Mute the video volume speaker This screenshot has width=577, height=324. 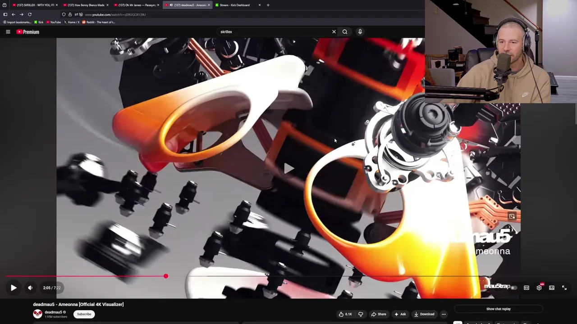(30, 288)
